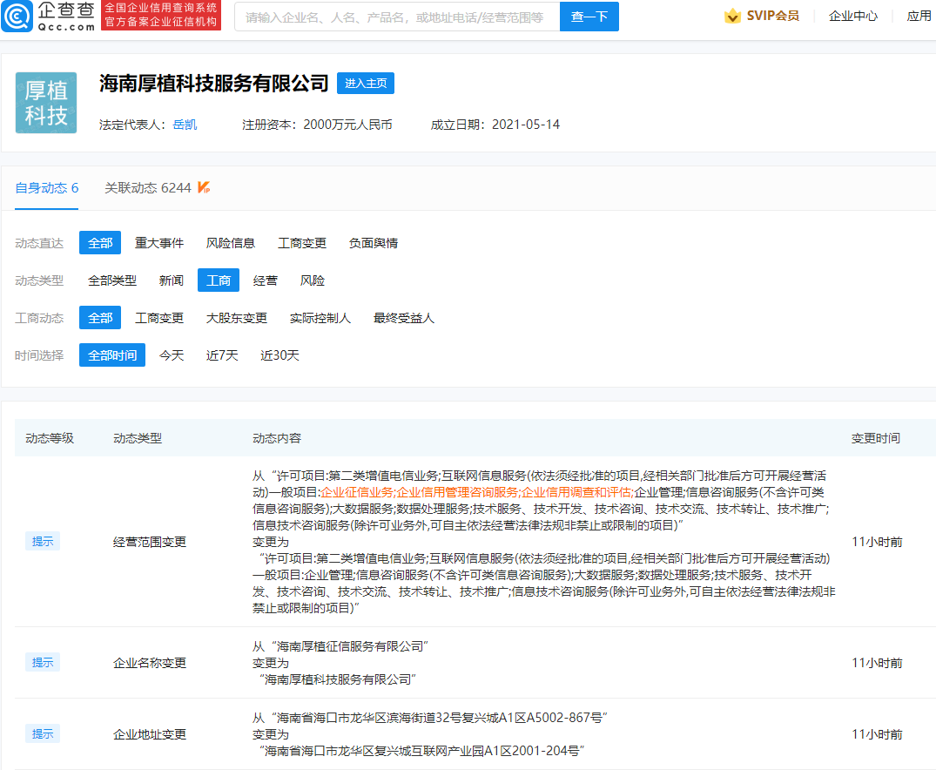The height and width of the screenshot is (770, 936).
Task: Select 全部类型 dynamic type
Action: click(x=112, y=280)
